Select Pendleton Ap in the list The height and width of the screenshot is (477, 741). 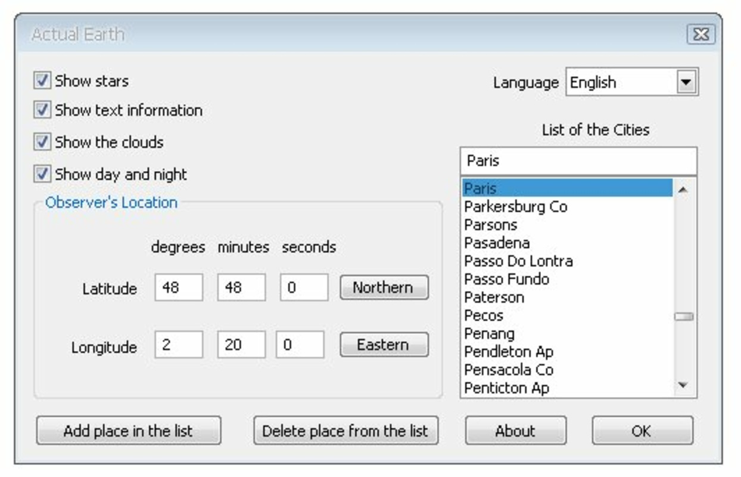tap(567, 352)
